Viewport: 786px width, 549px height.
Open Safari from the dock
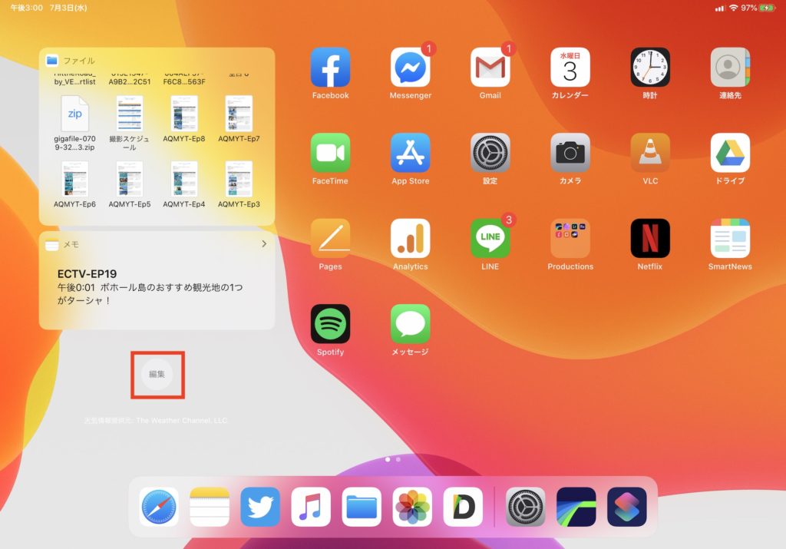point(159,507)
